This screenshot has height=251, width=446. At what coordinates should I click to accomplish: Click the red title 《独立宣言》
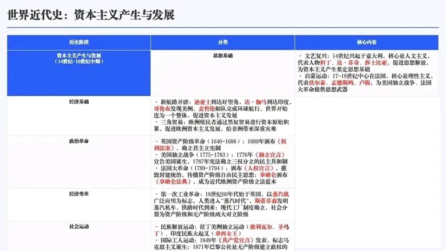coord(270,155)
